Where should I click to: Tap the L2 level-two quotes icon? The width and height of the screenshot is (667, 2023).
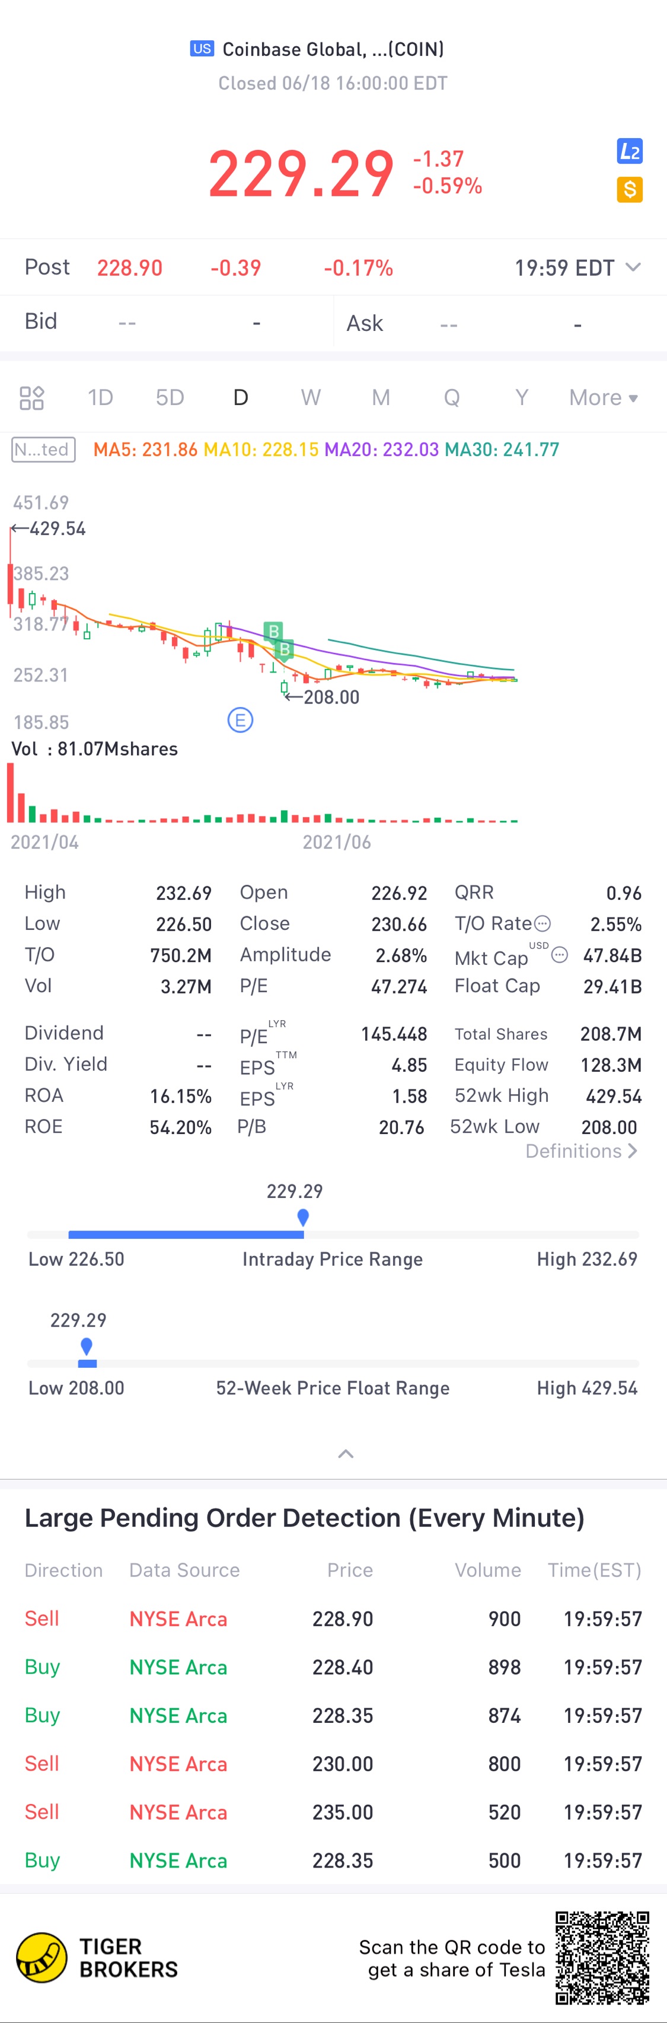click(x=629, y=151)
